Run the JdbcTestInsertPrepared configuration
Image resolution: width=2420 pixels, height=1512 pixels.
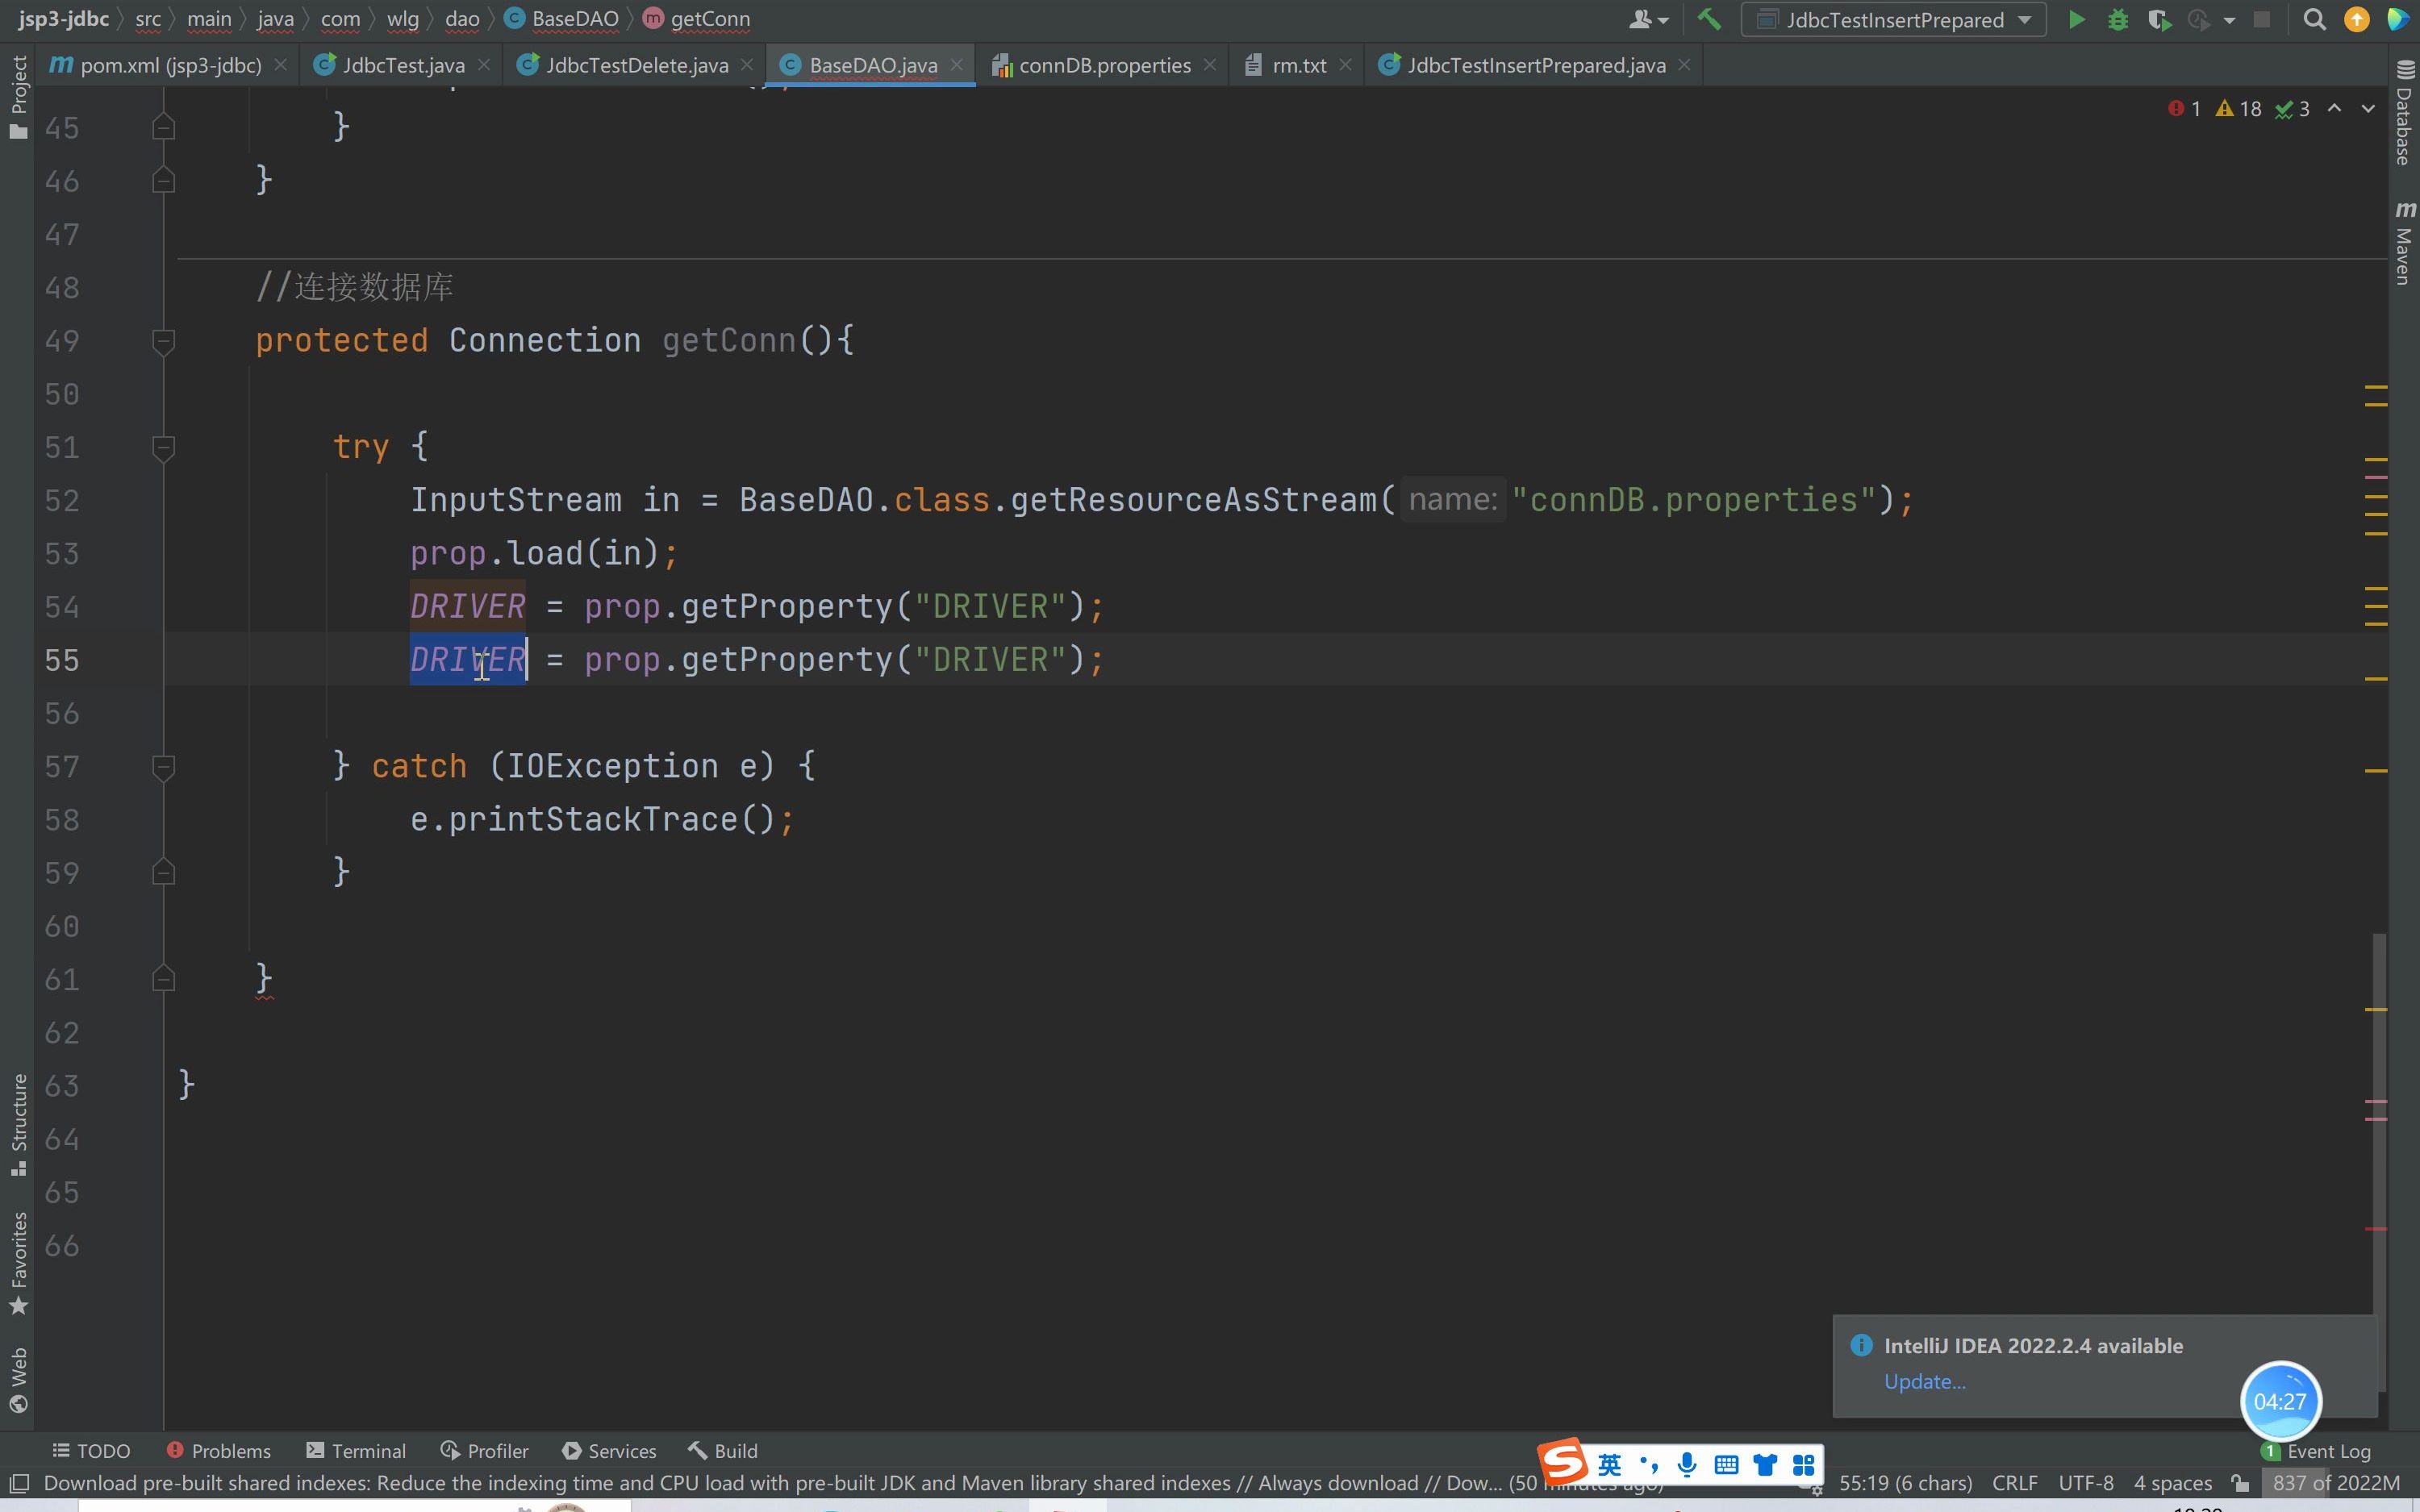click(2076, 20)
